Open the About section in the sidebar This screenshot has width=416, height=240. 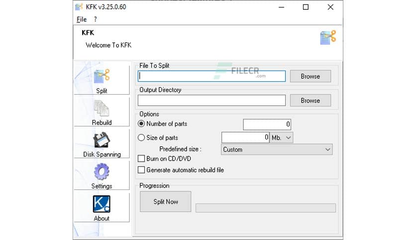coord(102,207)
